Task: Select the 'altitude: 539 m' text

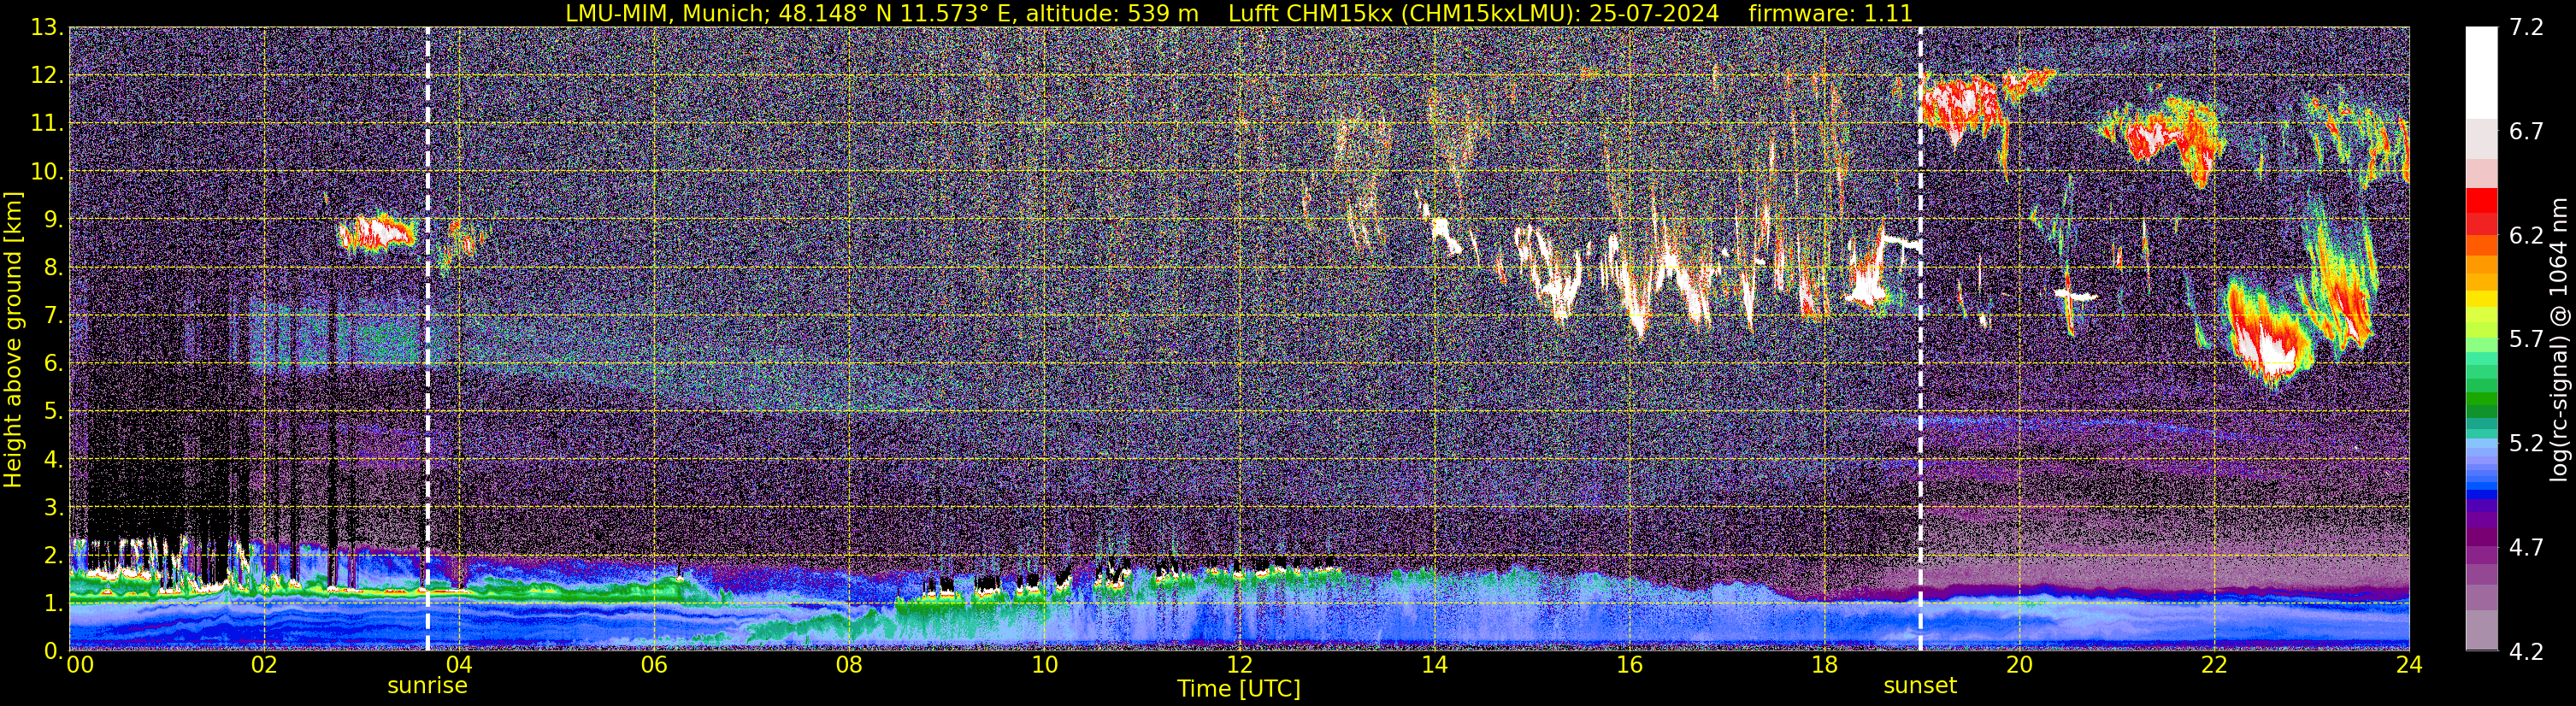Action: [1112, 13]
